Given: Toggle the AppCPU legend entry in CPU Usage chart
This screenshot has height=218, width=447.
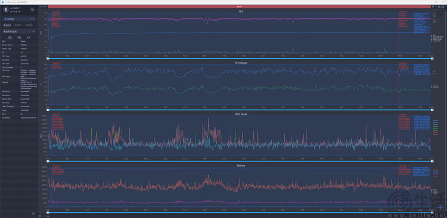Looking at the screenshot, I should point(434,86).
